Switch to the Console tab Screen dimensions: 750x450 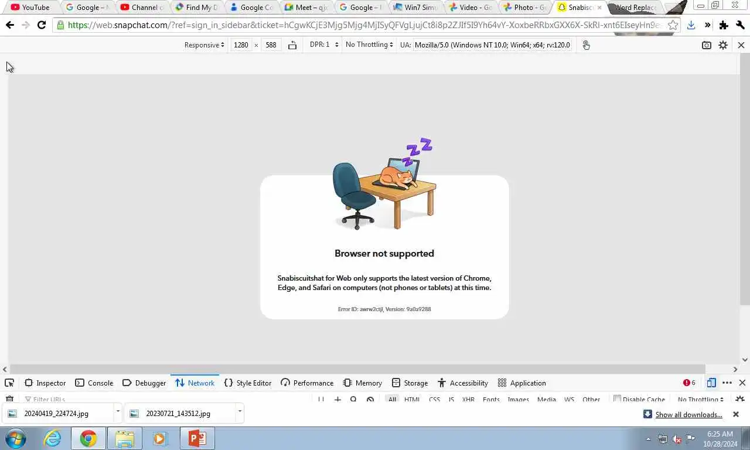(94, 383)
